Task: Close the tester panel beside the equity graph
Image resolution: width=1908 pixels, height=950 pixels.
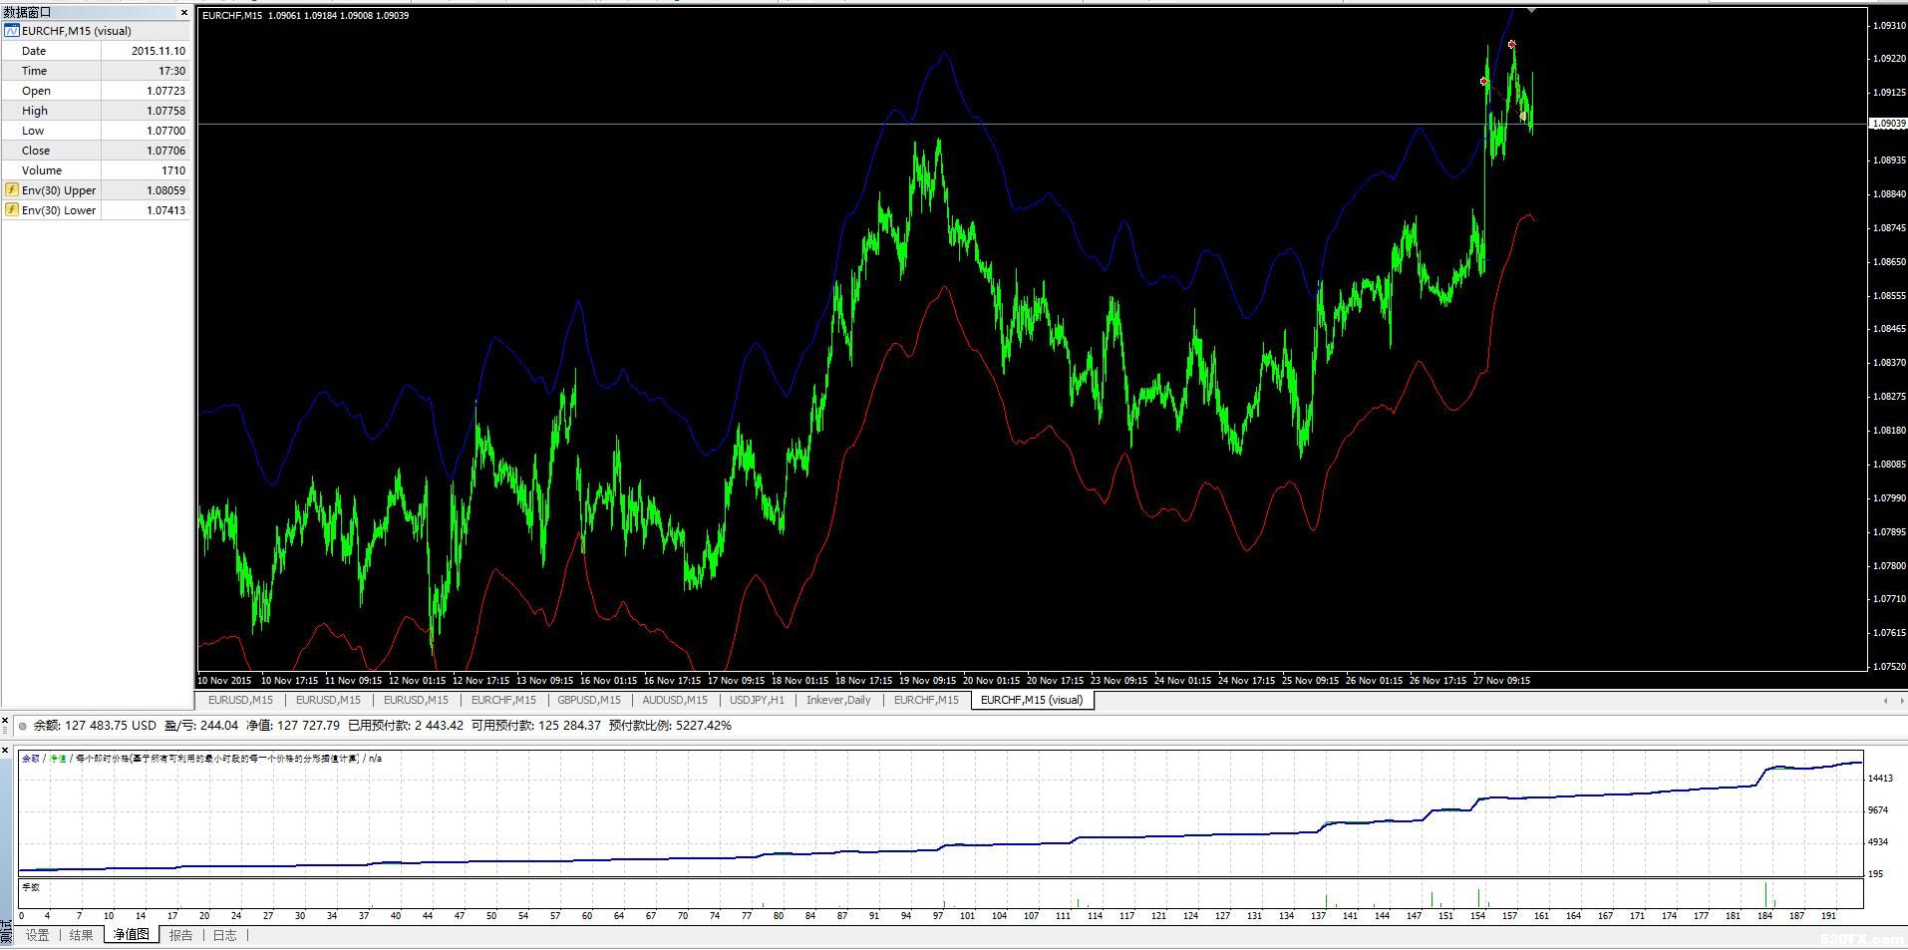Action: (x=6, y=750)
